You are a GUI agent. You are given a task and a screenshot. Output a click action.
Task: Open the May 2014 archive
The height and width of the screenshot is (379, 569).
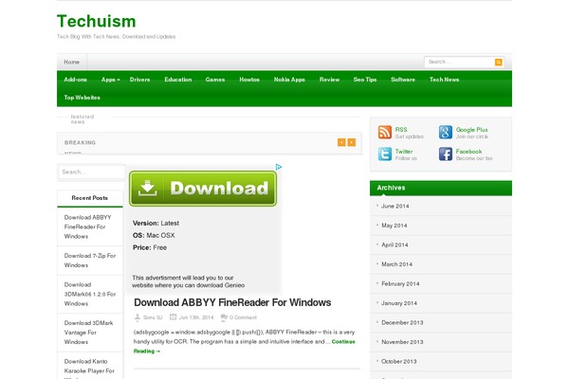pos(395,226)
